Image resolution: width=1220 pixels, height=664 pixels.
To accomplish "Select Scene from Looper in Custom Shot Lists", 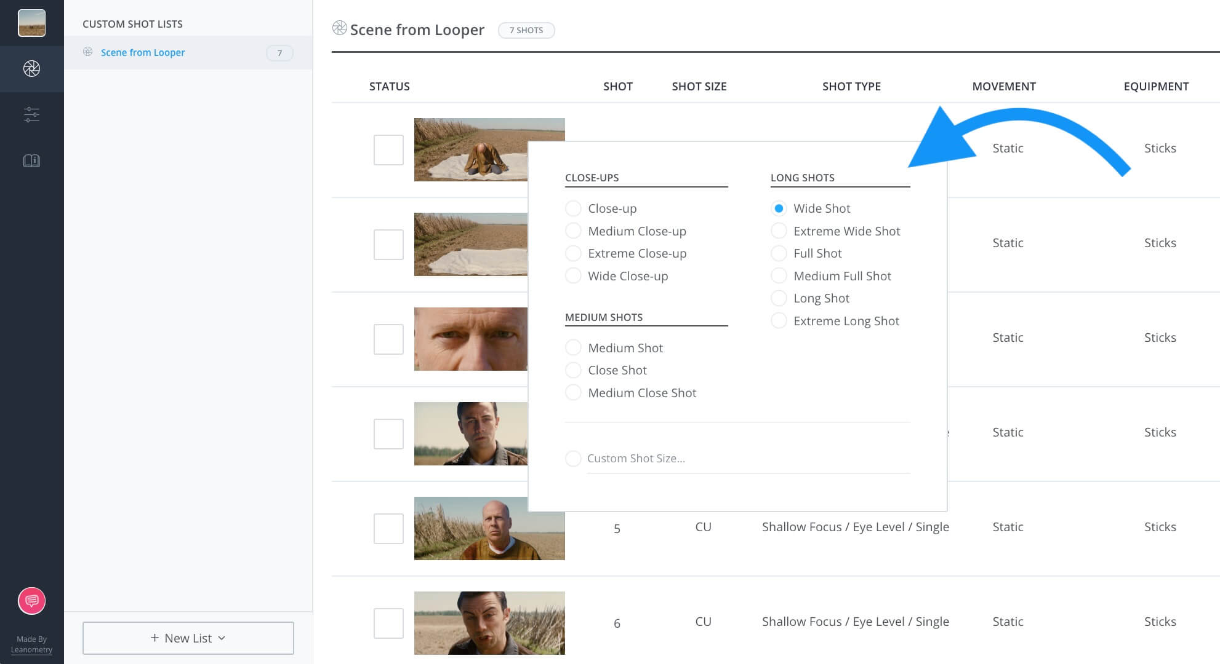I will [x=143, y=52].
